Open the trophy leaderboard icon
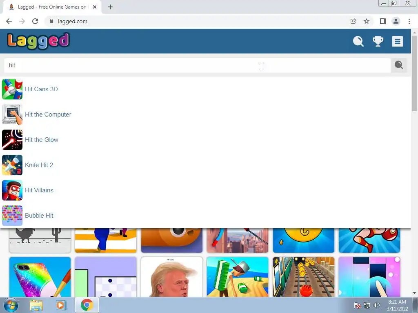This screenshot has height=313, width=418. pos(378,41)
